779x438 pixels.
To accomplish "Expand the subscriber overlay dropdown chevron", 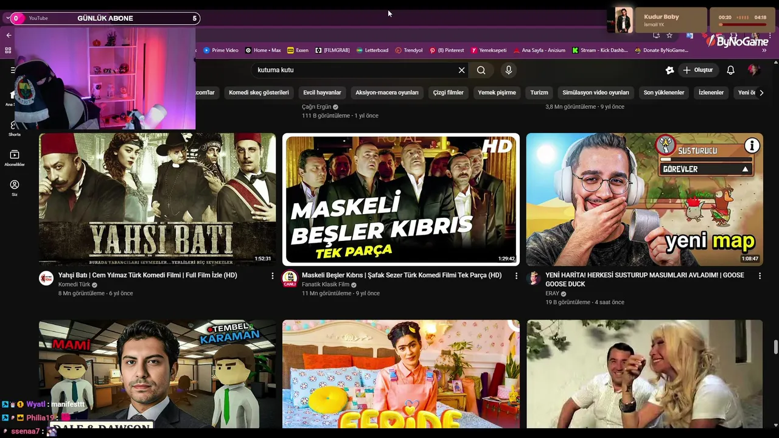I will pyautogui.click(x=8, y=18).
